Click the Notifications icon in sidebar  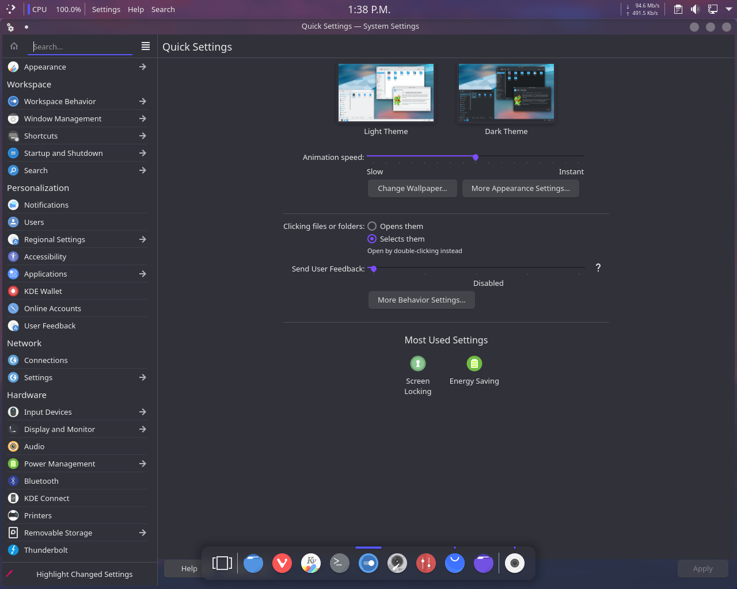[x=13, y=205]
